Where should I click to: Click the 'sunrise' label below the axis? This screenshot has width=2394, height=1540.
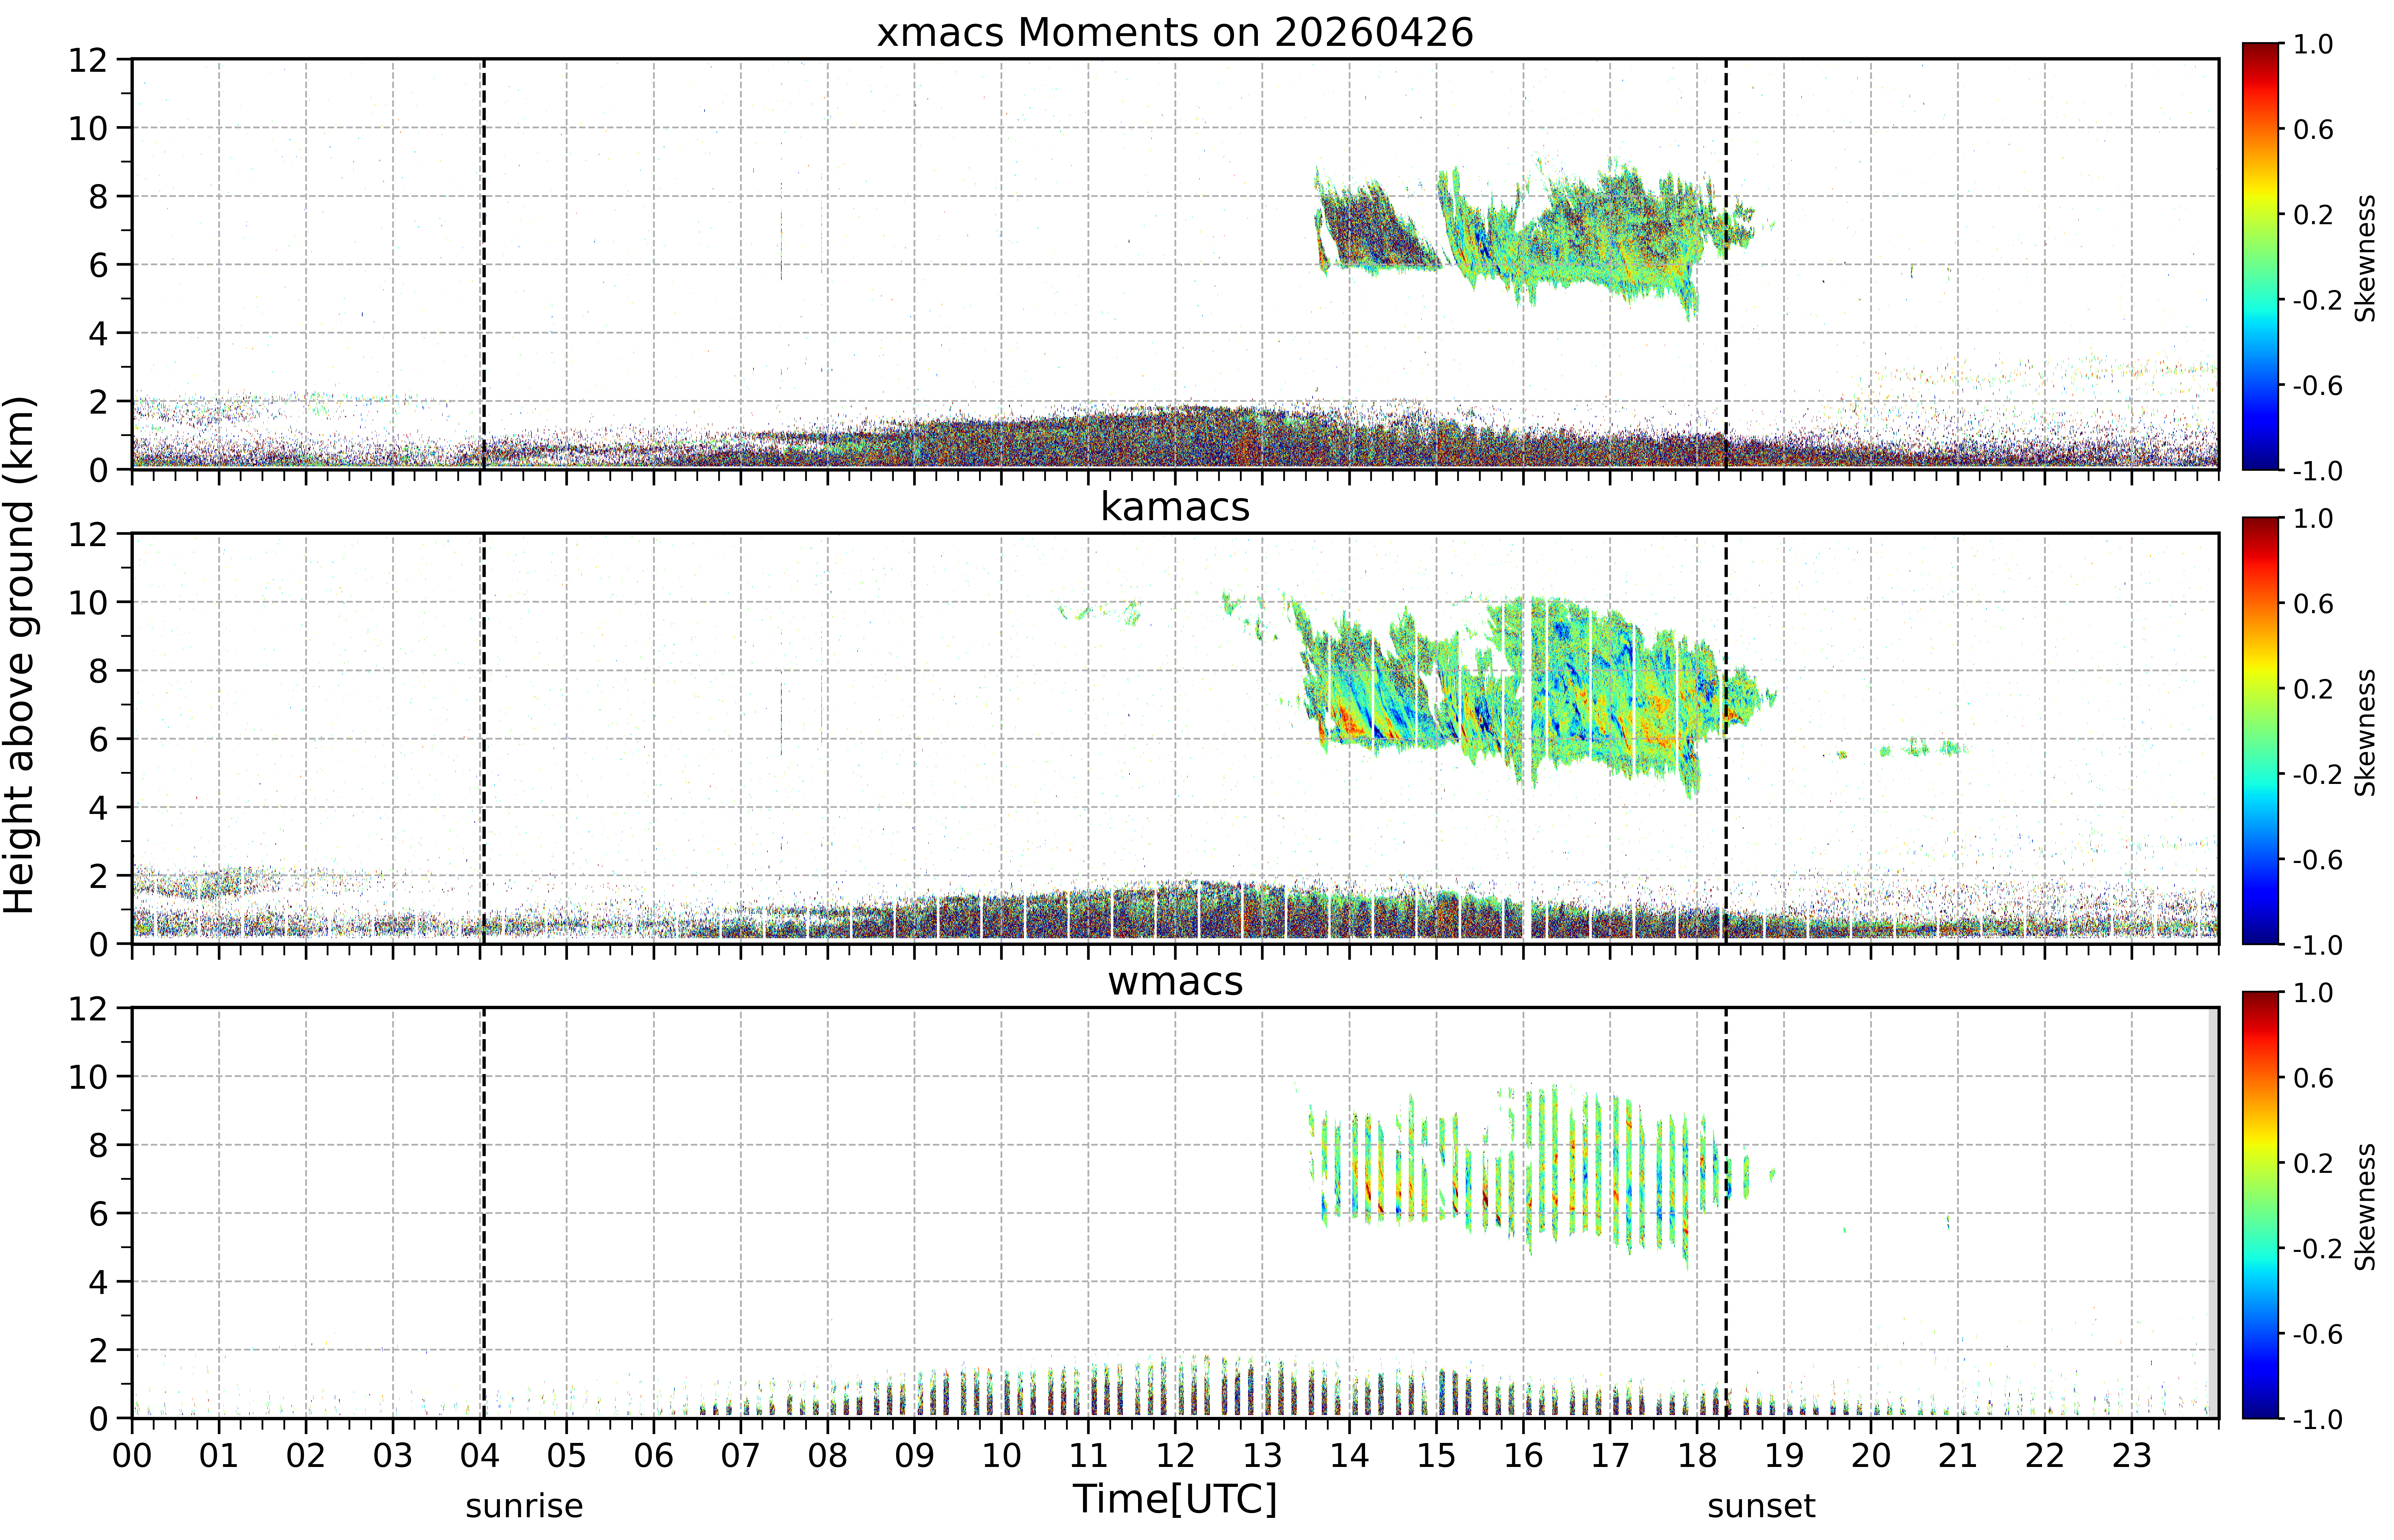click(x=524, y=1506)
